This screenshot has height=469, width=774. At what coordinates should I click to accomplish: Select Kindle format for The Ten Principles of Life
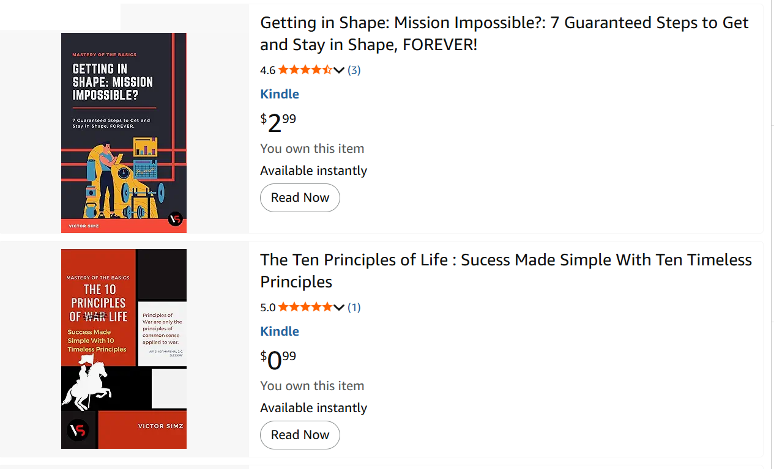280,331
